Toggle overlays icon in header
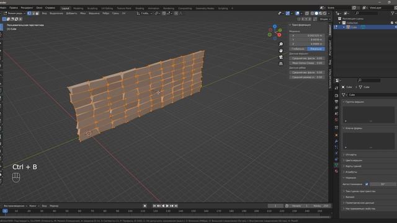Image resolution: width=397 pixels, height=223 pixels. (297, 13)
